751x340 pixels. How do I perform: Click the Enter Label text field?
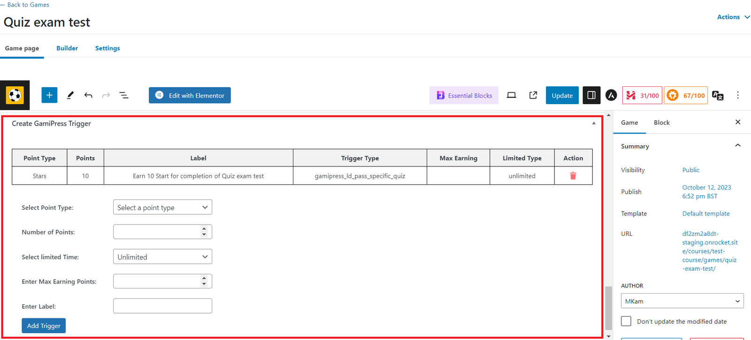[162, 306]
